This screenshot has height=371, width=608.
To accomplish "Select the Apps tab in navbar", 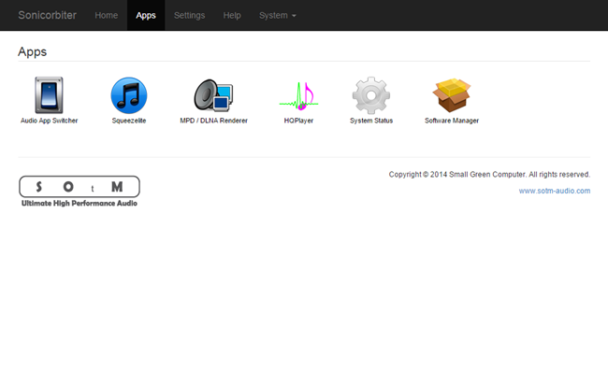I will pos(146,16).
